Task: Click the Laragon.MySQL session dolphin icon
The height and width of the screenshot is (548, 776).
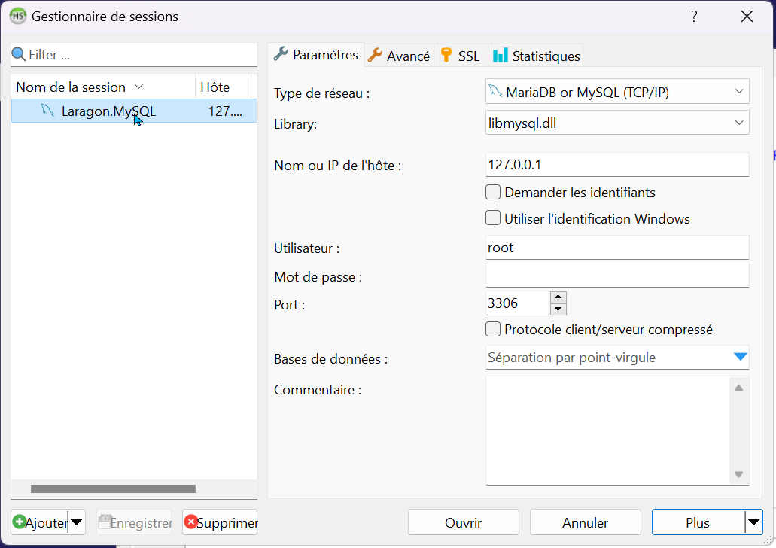Action: pos(47,111)
